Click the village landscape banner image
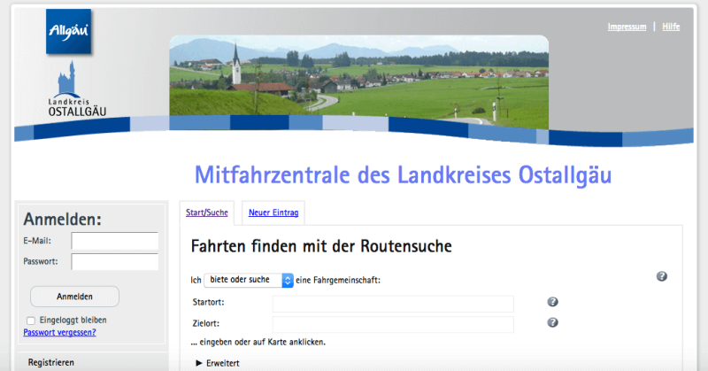Screen dimensions: 708x371 coord(358,75)
